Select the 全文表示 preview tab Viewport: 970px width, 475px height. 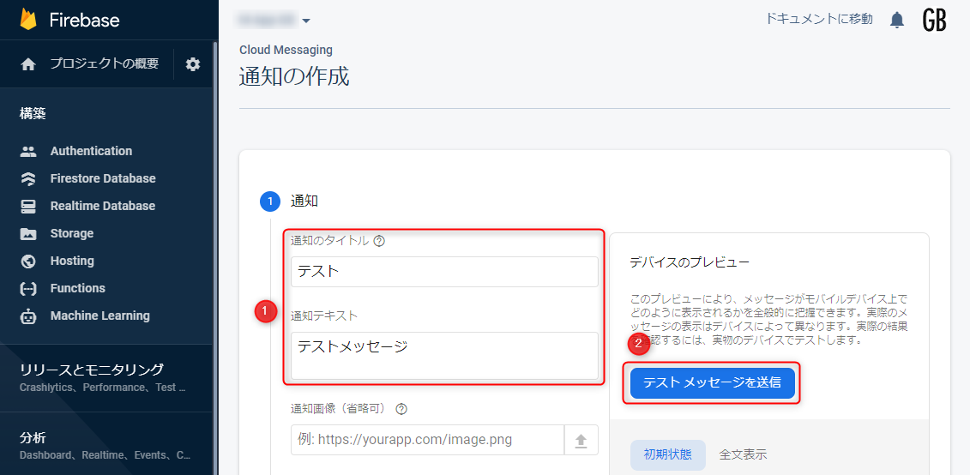click(x=743, y=455)
